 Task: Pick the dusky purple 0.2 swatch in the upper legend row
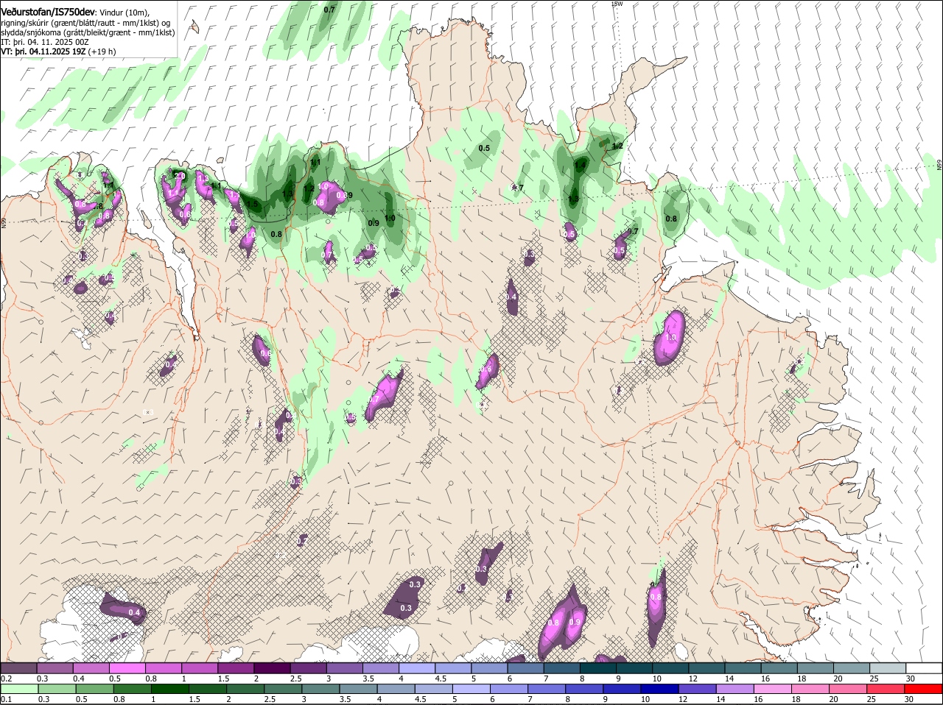18,667
